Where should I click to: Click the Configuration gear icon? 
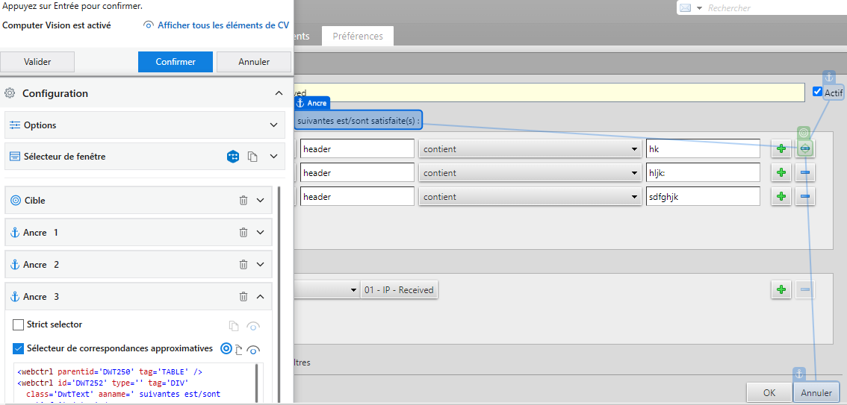pyautogui.click(x=9, y=93)
